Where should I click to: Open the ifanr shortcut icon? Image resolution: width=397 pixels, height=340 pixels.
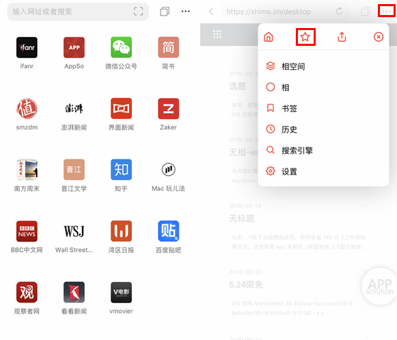point(27,47)
